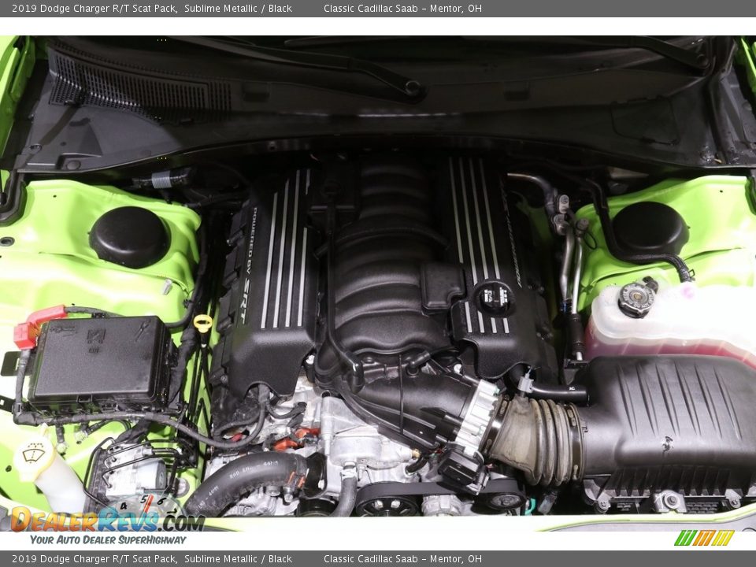Screen dimensions: 756x567
Task: Click the windshield washer fluid cap
Action: click(x=34, y=455)
